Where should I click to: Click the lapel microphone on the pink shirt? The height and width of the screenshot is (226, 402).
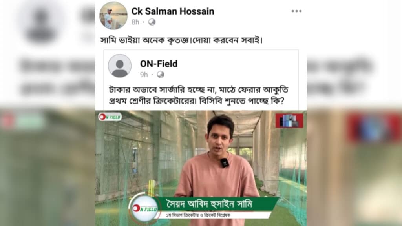pos(224,163)
